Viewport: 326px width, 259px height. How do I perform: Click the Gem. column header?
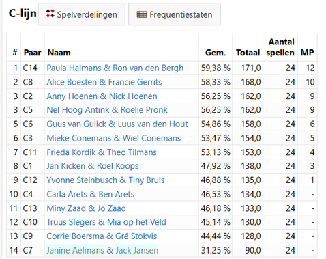(216, 53)
